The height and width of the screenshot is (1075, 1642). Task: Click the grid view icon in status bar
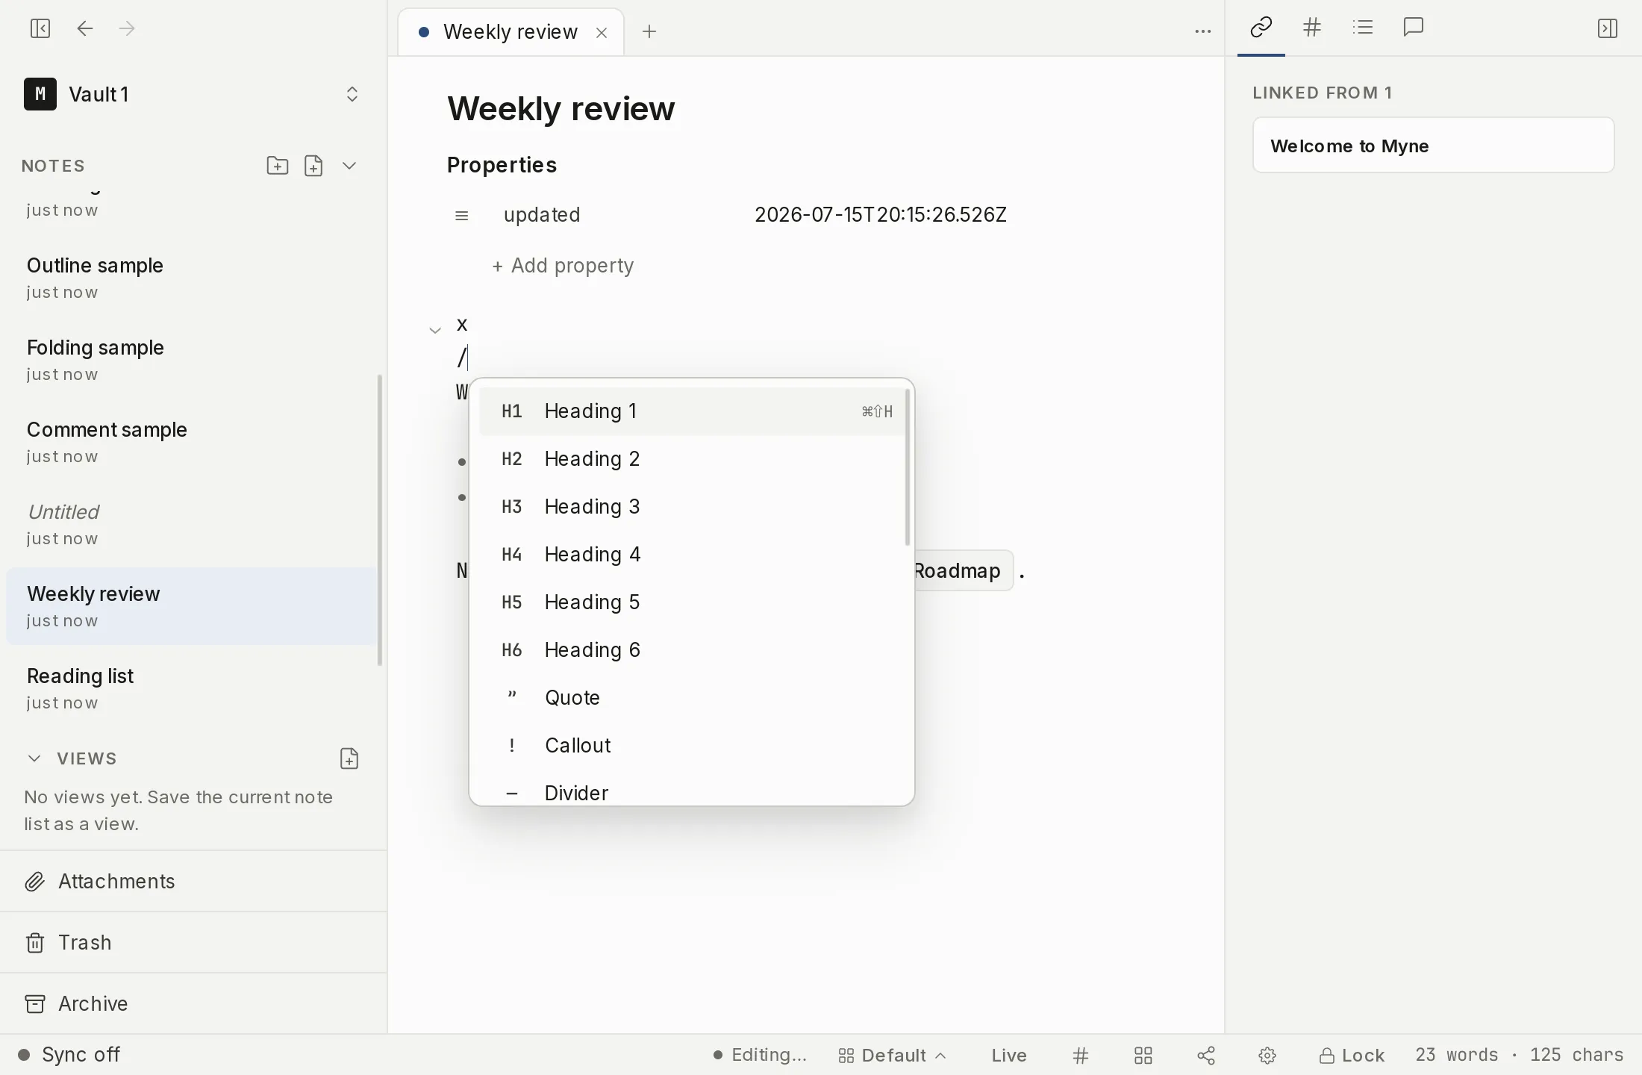pyautogui.click(x=1143, y=1056)
